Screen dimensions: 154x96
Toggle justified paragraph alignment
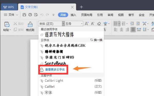click(x=133, y=29)
